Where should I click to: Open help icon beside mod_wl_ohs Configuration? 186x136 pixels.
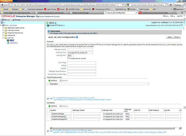77,37
